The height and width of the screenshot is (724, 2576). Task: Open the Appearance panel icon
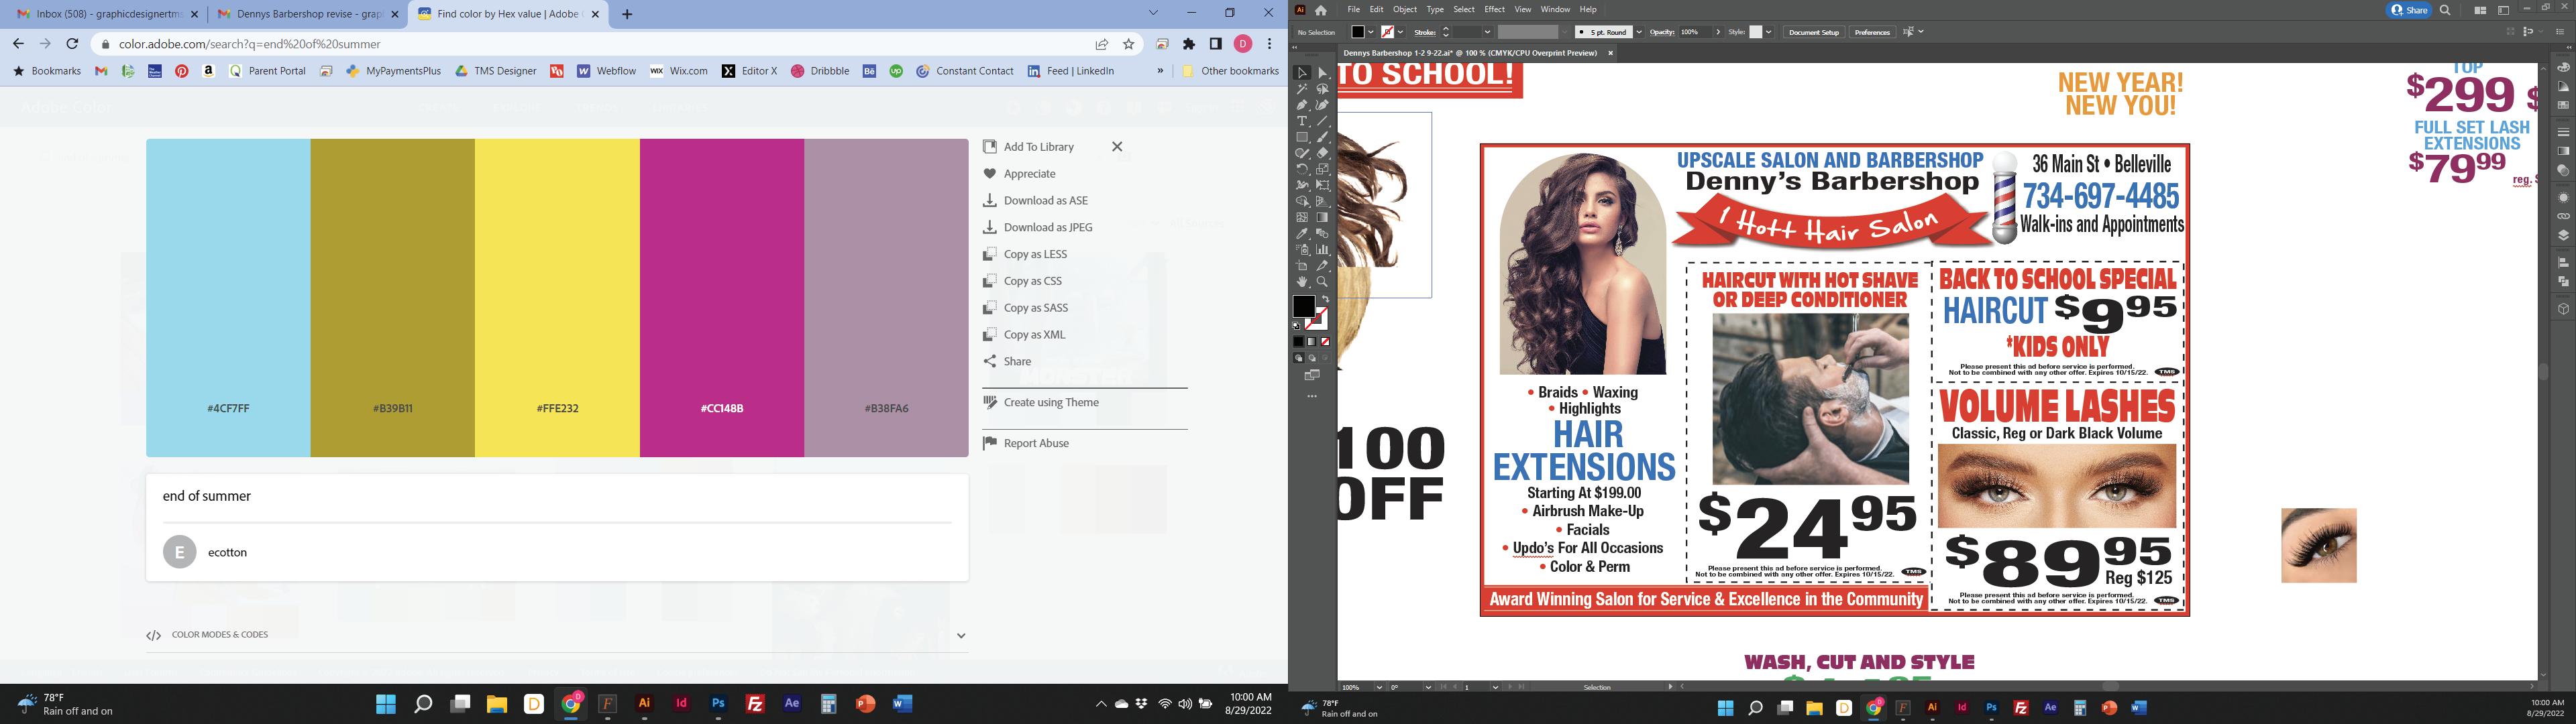pyautogui.click(x=2563, y=197)
